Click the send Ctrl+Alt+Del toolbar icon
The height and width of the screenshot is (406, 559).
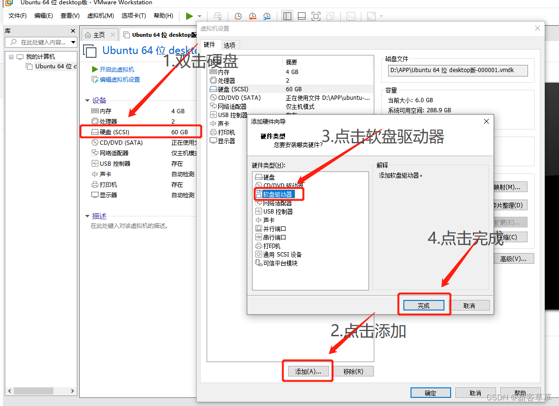point(218,16)
